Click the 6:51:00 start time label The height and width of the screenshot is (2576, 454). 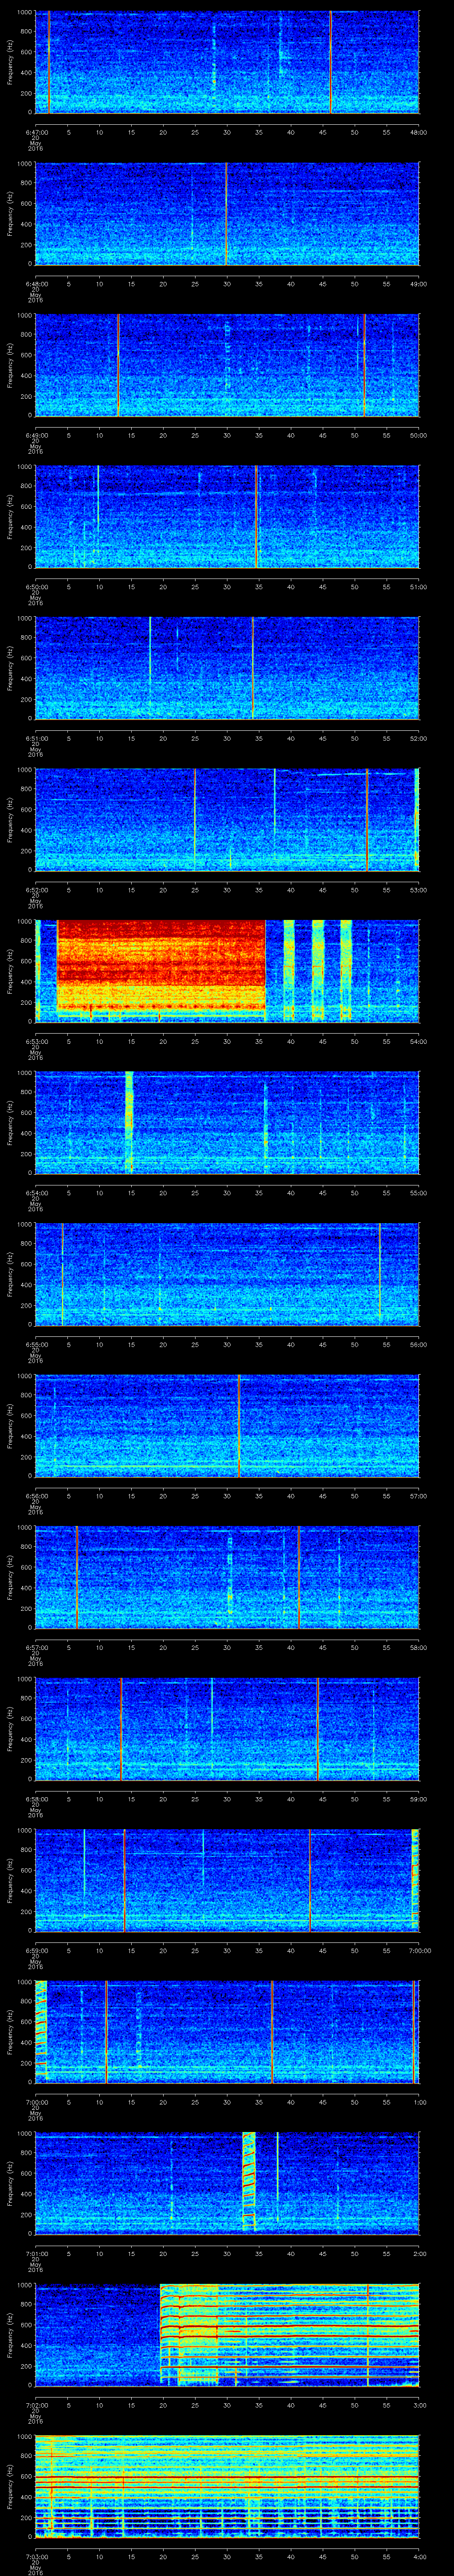click(x=36, y=738)
